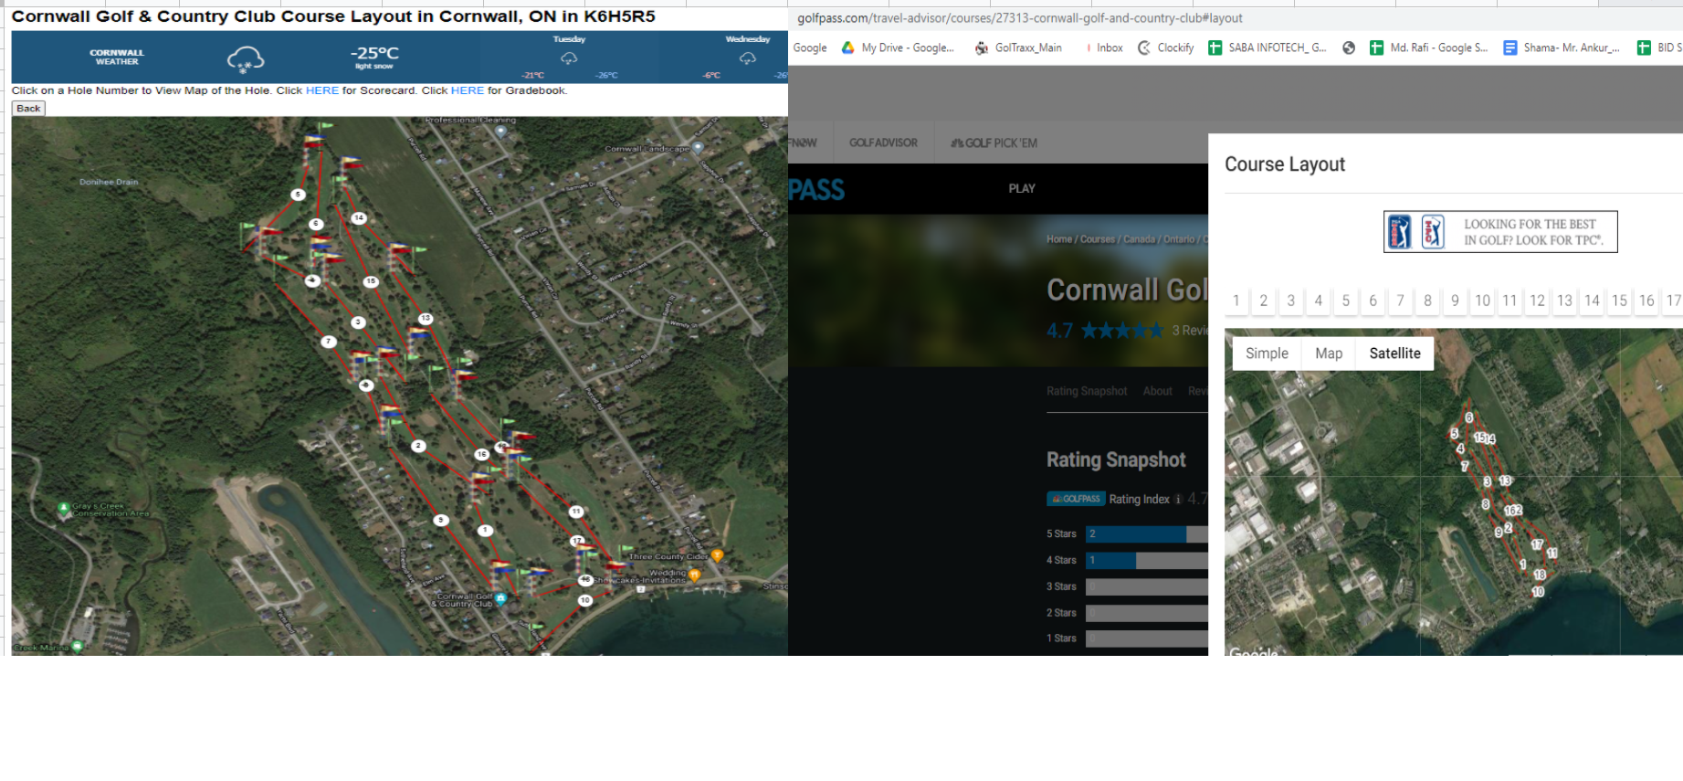Open the GOLF PICK 'EM navigation item

click(x=994, y=142)
